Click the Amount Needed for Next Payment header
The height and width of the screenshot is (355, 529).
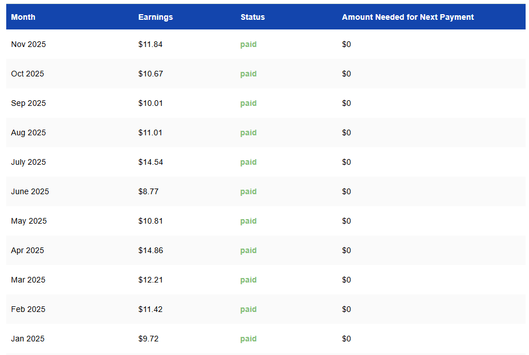tap(408, 17)
